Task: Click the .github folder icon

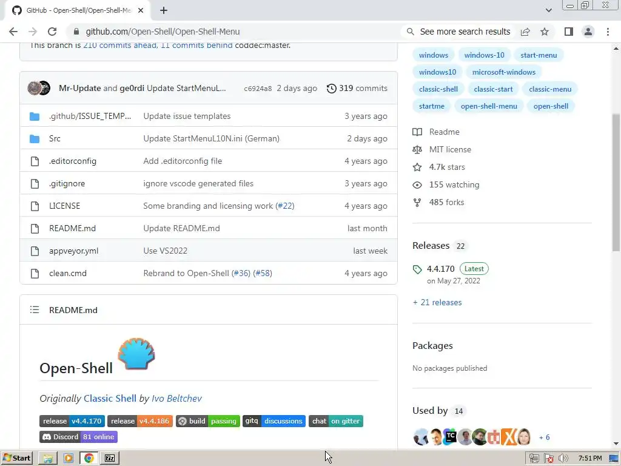Action: pyautogui.click(x=35, y=116)
